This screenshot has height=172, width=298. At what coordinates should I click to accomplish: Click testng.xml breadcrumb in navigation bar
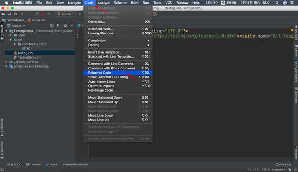coord(36,20)
